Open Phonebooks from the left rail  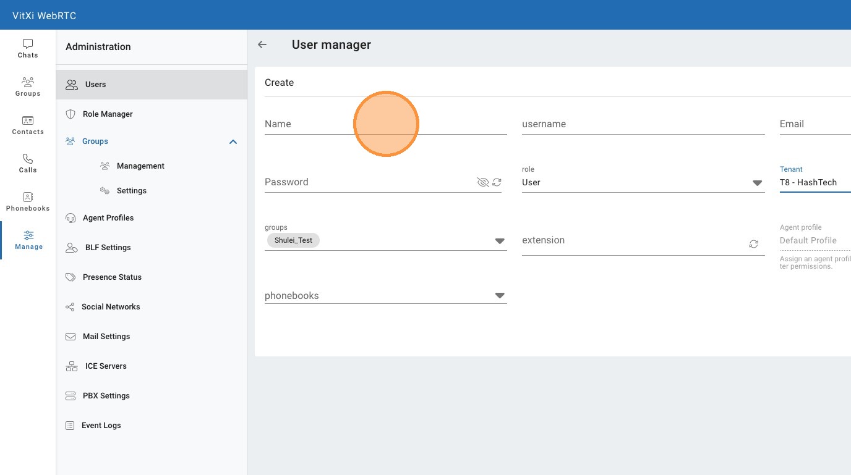pos(27,198)
